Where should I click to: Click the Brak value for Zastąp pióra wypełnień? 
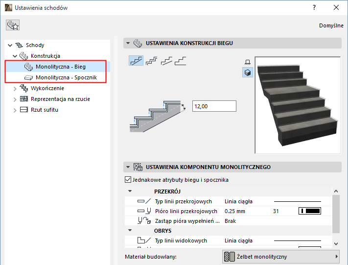point(230,221)
